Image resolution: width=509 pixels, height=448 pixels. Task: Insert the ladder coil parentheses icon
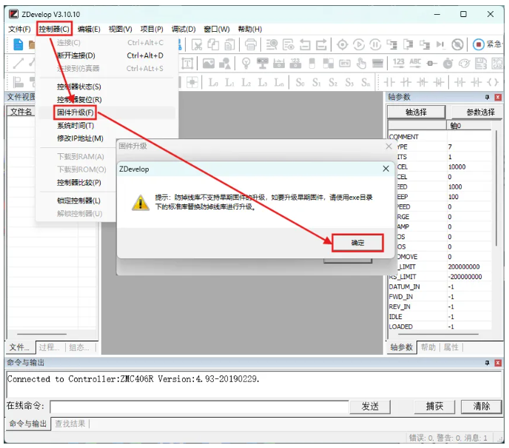click(493, 82)
